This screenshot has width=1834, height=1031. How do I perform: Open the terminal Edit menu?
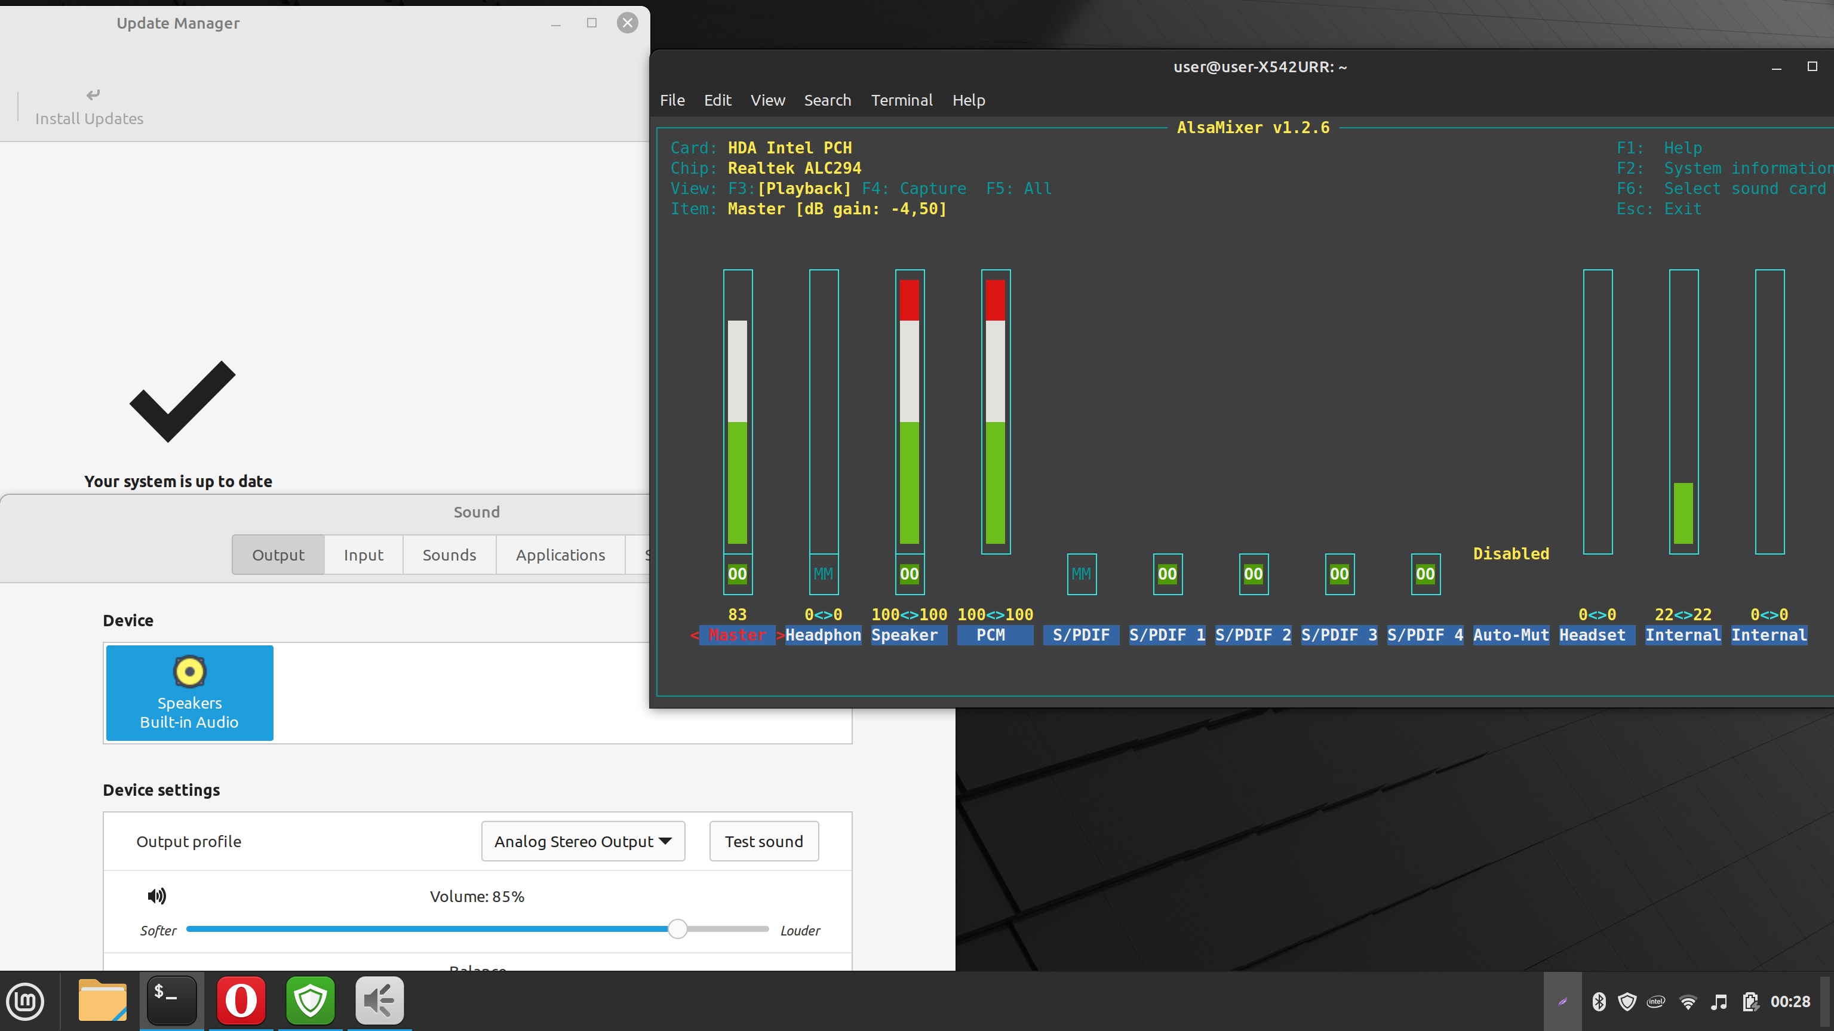point(718,100)
